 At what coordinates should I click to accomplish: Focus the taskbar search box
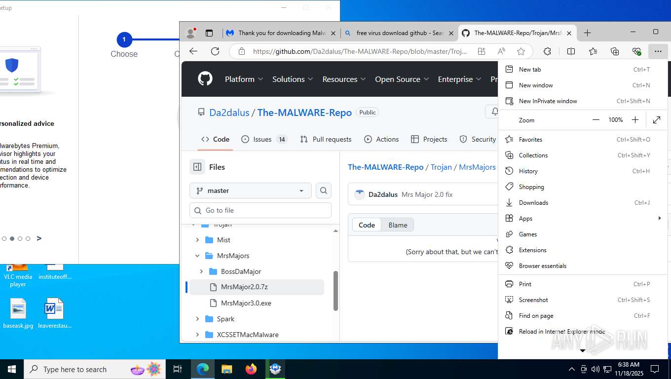[x=96, y=369]
